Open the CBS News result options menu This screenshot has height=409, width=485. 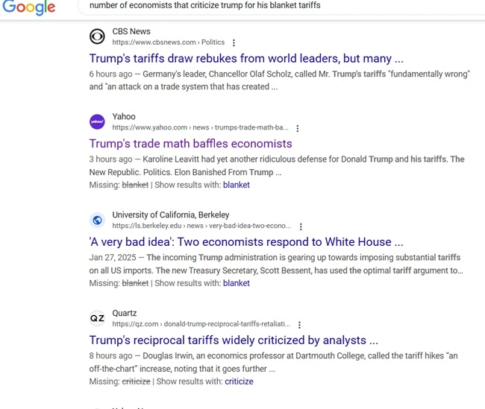[234, 43]
